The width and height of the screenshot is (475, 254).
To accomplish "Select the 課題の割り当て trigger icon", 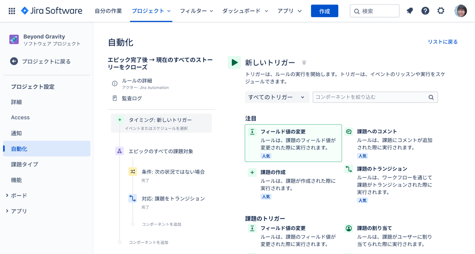I will pyautogui.click(x=349, y=228).
